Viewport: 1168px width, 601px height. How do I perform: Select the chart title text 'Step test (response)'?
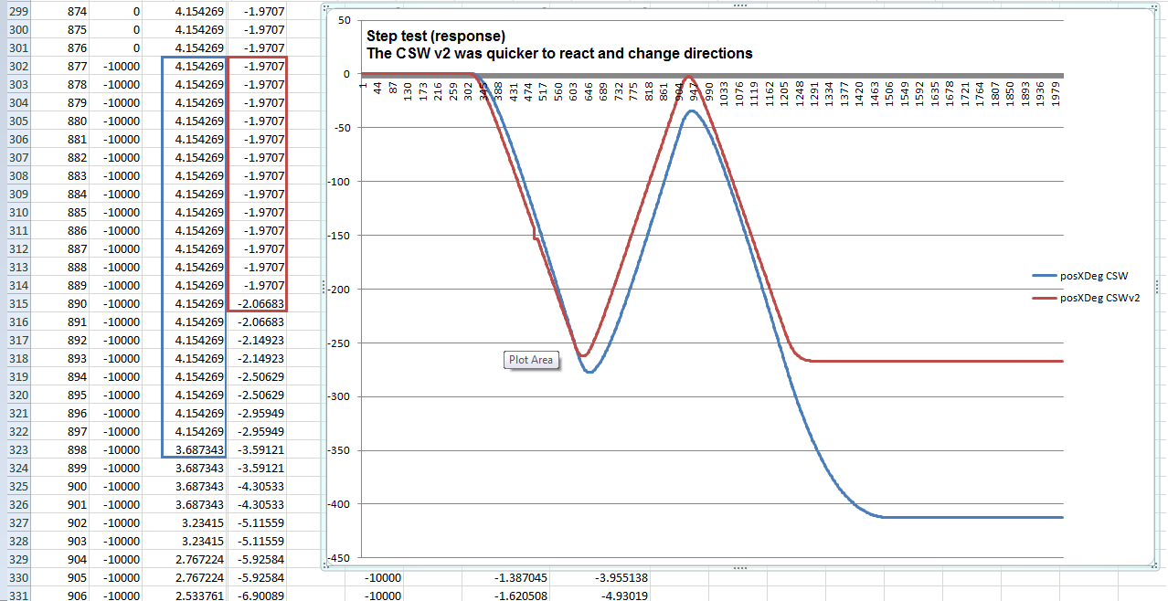click(436, 37)
